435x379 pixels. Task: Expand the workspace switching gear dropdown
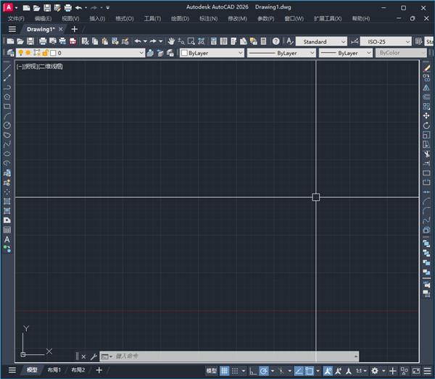(384, 371)
